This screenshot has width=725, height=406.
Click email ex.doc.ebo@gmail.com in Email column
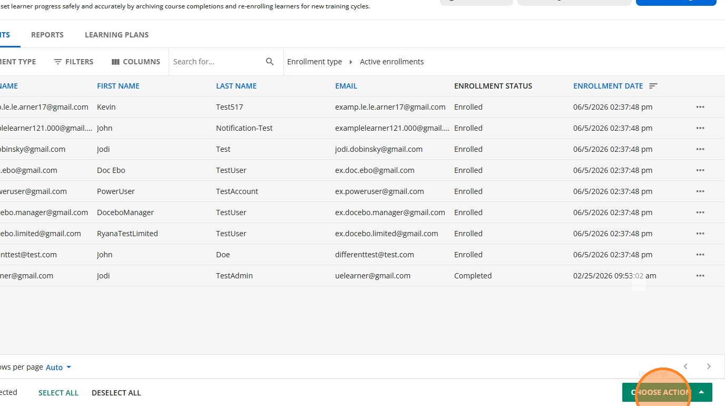pos(375,170)
